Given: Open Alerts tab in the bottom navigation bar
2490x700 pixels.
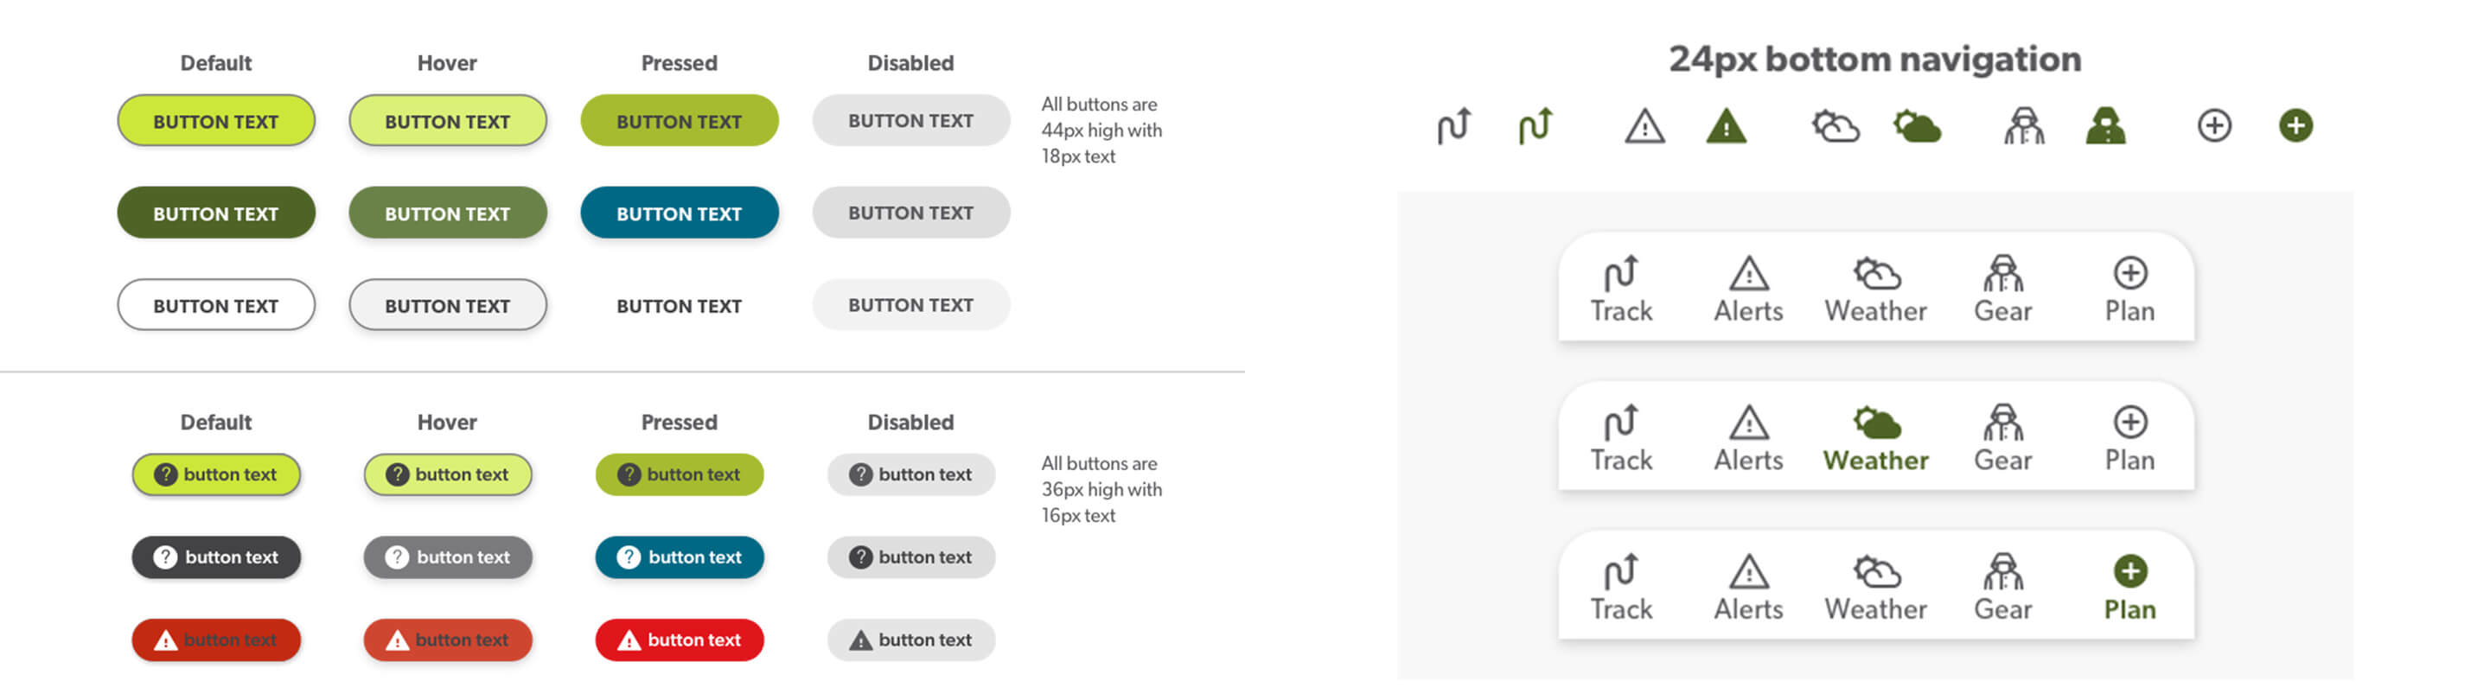Looking at the screenshot, I should (1747, 587).
